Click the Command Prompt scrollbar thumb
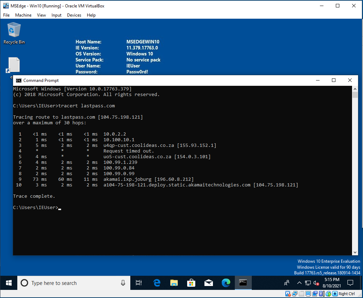 click(355, 95)
